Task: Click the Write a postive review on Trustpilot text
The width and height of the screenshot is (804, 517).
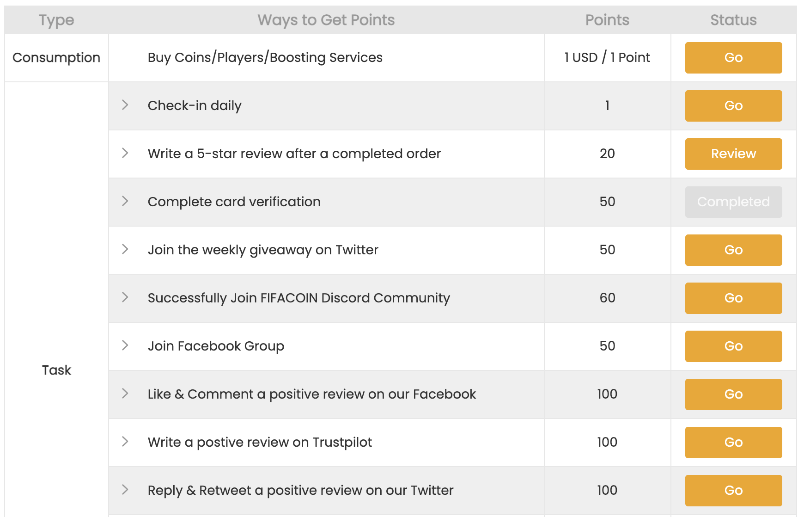Action: pos(260,443)
